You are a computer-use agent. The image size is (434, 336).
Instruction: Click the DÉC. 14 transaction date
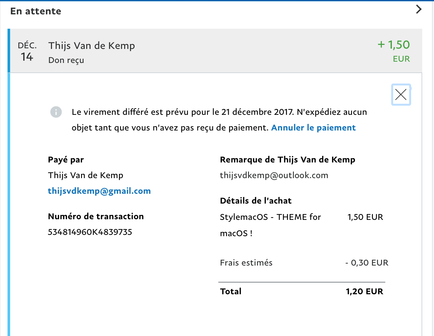(27, 51)
